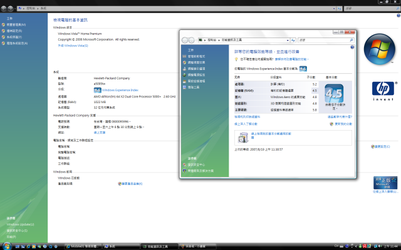Image resolution: width=401 pixels, height=250 pixels.
Task: Open link on improving computer performance beside lightbulb
Action: tap(291, 59)
